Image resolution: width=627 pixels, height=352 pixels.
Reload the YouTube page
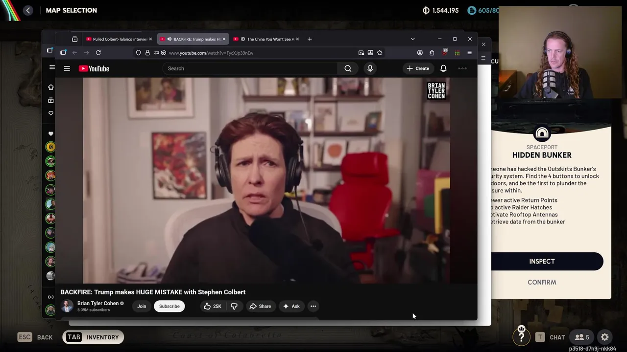point(98,53)
